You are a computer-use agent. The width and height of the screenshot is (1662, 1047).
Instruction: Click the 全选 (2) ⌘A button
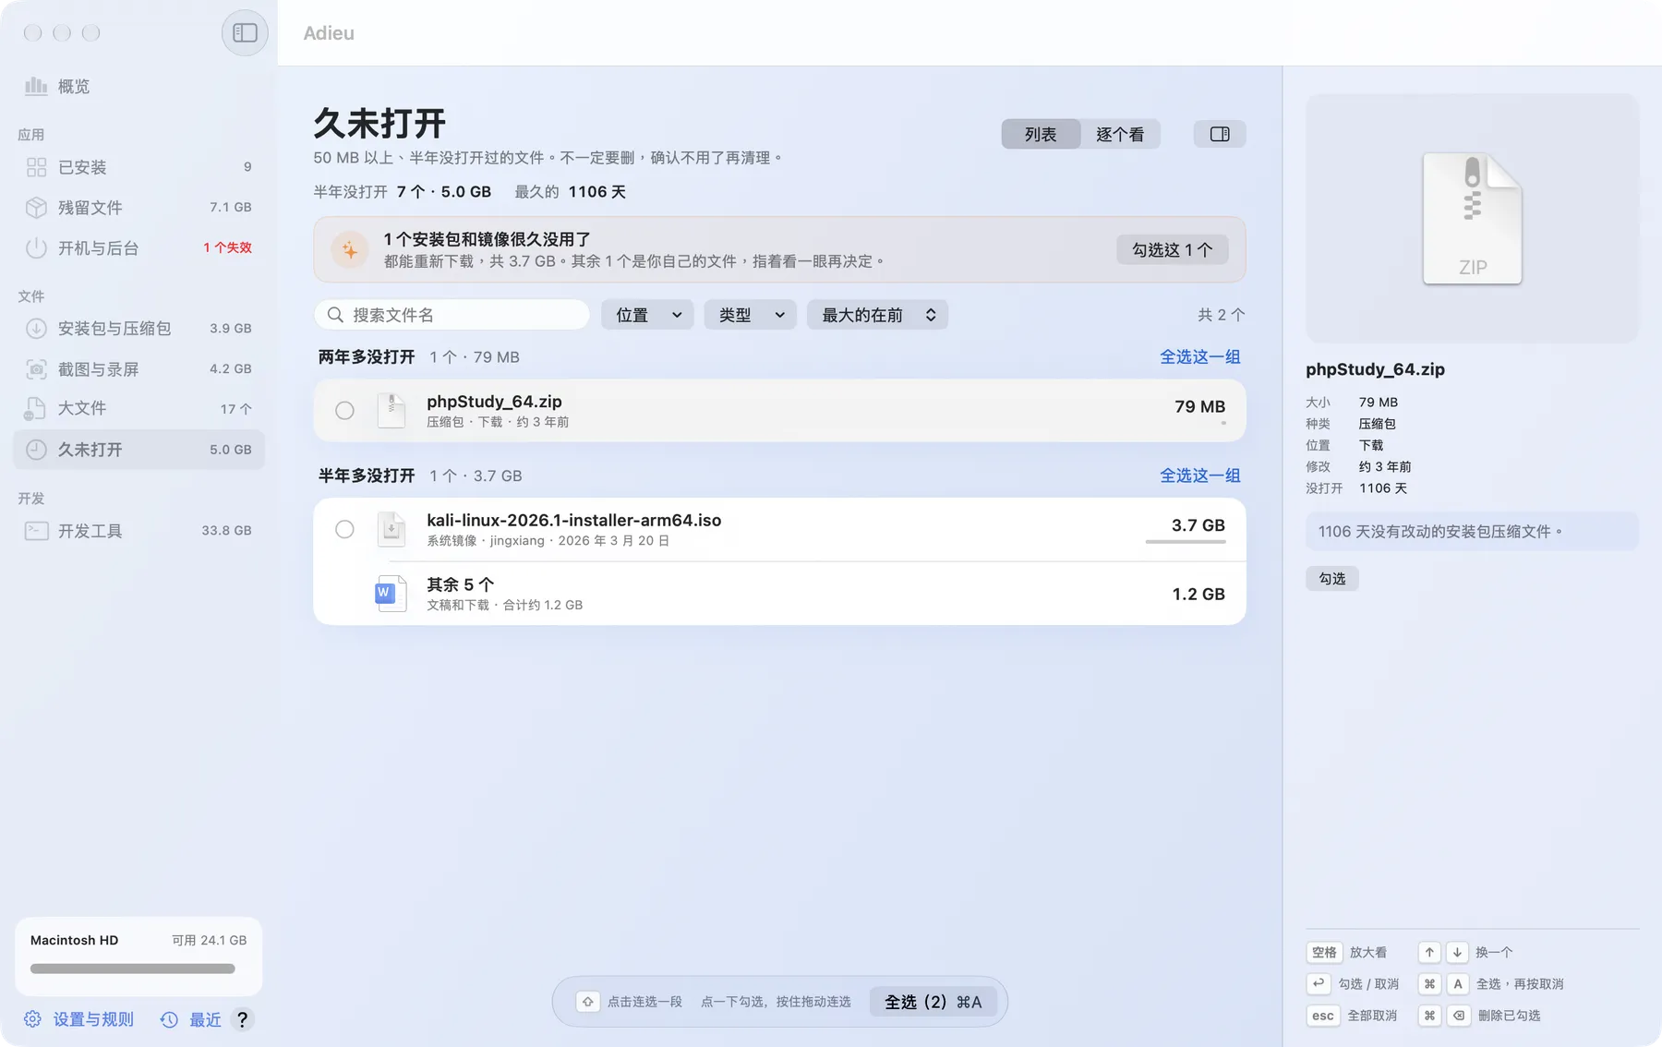tap(933, 1002)
